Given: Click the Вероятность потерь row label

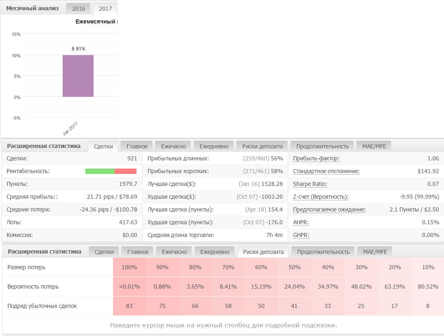Looking at the screenshot, I should pyautogui.click(x=33, y=287).
